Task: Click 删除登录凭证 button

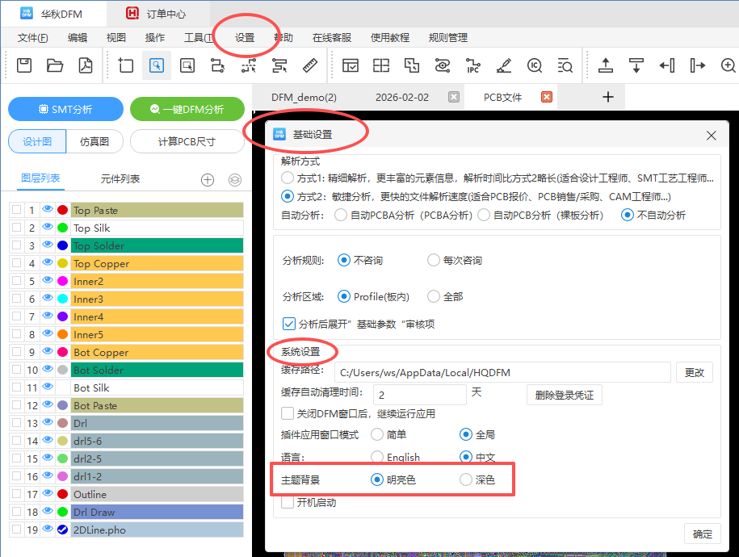Action: pos(565,395)
